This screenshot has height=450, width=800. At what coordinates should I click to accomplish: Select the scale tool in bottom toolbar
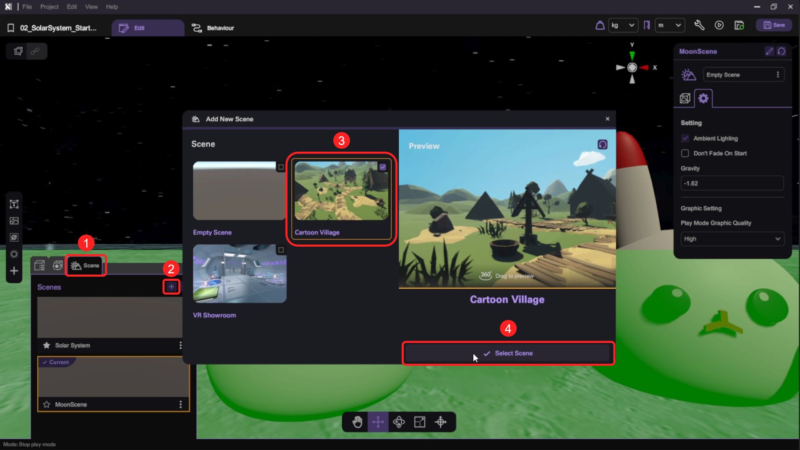pos(420,422)
